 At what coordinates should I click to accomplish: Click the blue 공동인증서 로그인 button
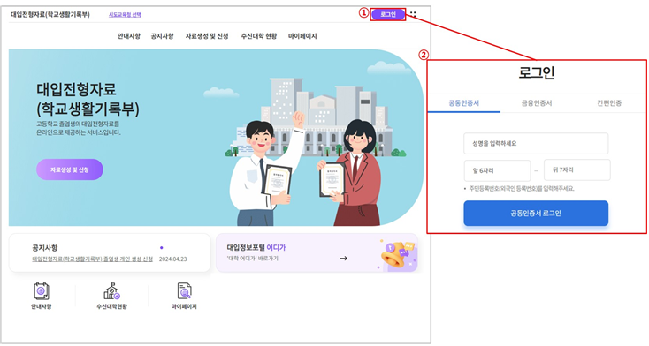coord(536,214)
